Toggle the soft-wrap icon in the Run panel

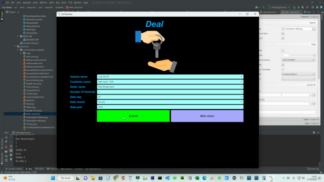pyautogui.click(x=11, y=146)
